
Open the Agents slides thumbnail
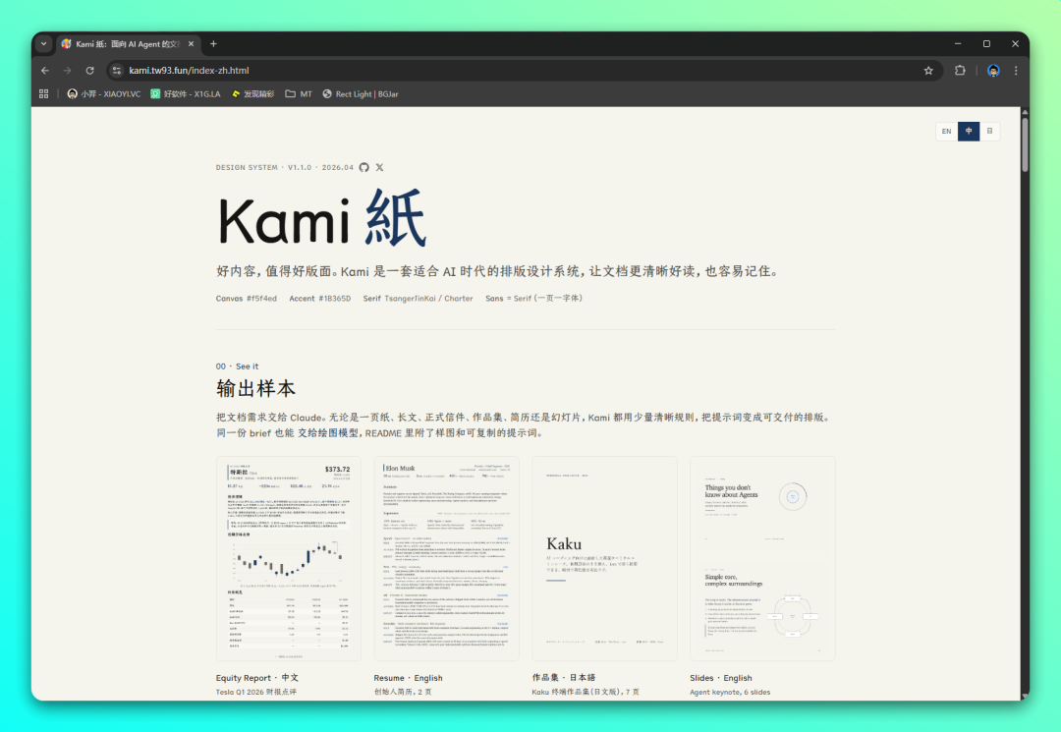762,558
